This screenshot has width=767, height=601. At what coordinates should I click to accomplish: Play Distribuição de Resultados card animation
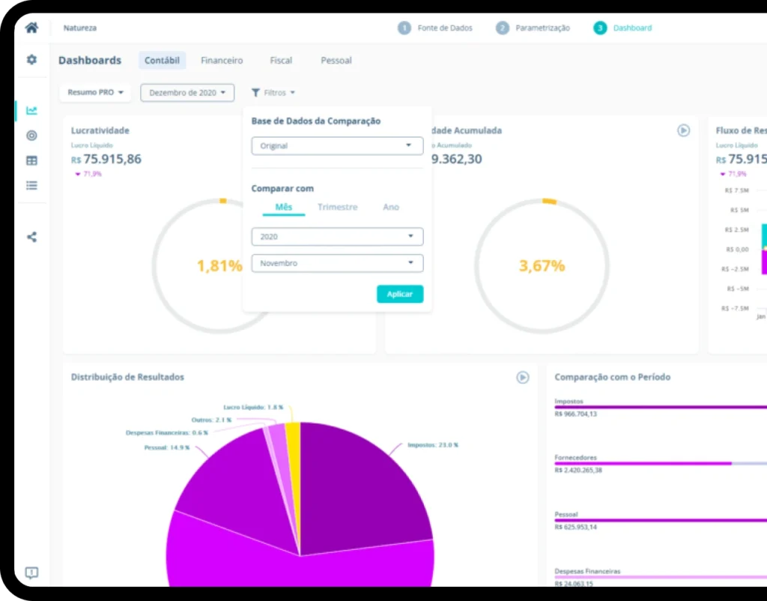coord(522,378)
